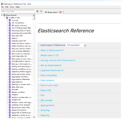Click the green back navigation arrow

coord(37,11)
